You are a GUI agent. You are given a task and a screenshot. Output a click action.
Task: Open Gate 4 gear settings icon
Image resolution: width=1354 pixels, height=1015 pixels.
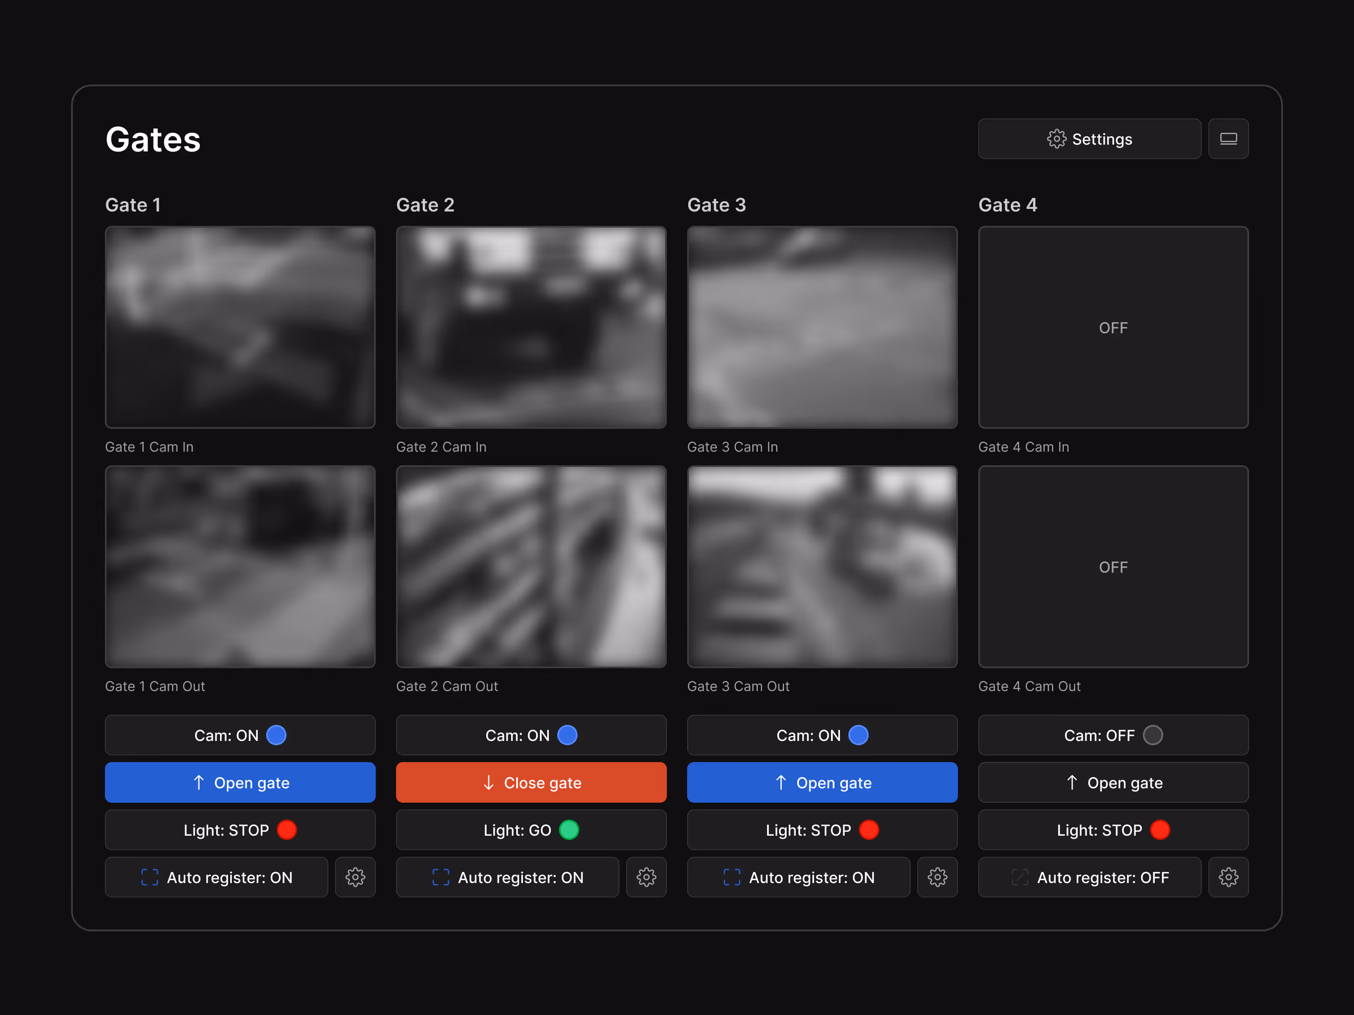click(x=1228, y=878)
